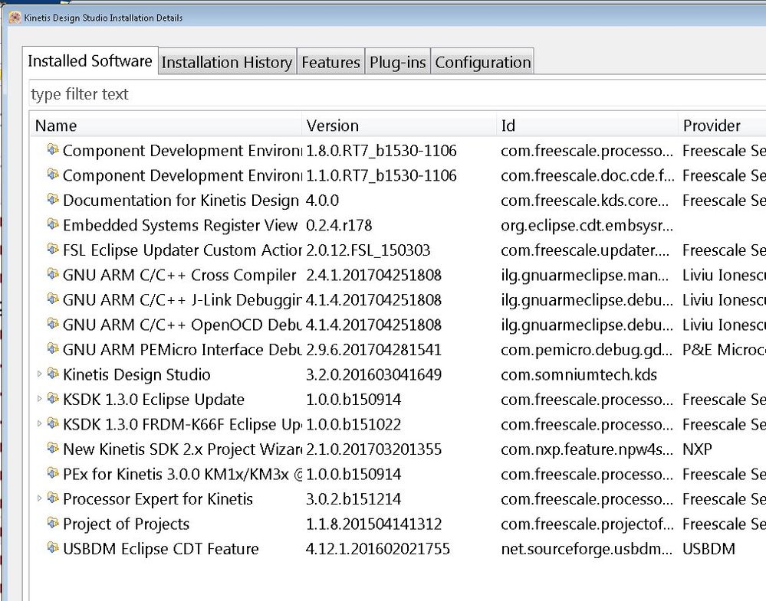Click the P&E Micro provider cell
766x601 pixels.
point(725,350)
